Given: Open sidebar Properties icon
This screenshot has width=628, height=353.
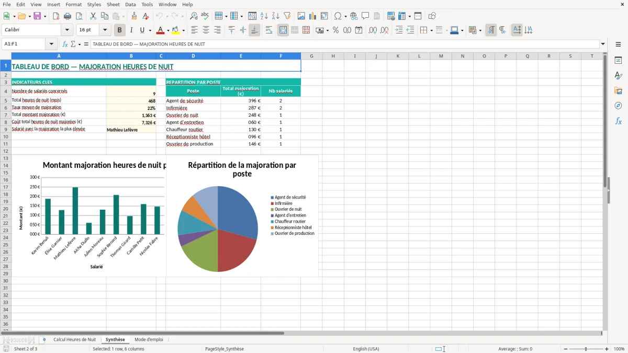Looking at the screenshot, I should [618, 60].
